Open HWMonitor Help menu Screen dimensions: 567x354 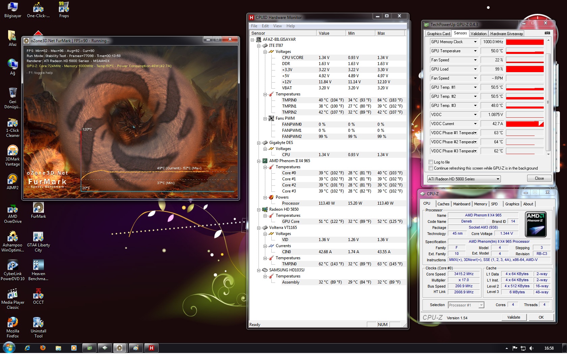coord(291,26)
